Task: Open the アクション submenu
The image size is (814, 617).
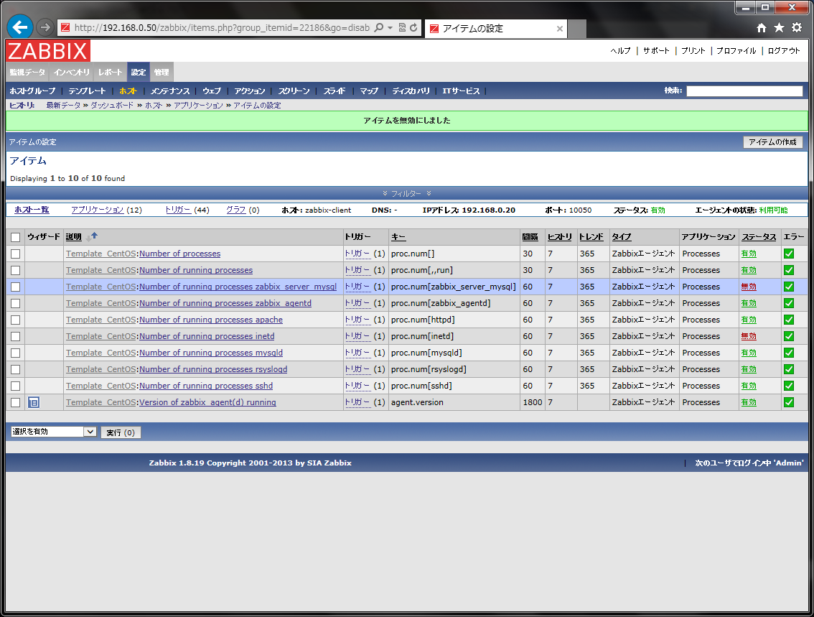Action: [250, 91]
